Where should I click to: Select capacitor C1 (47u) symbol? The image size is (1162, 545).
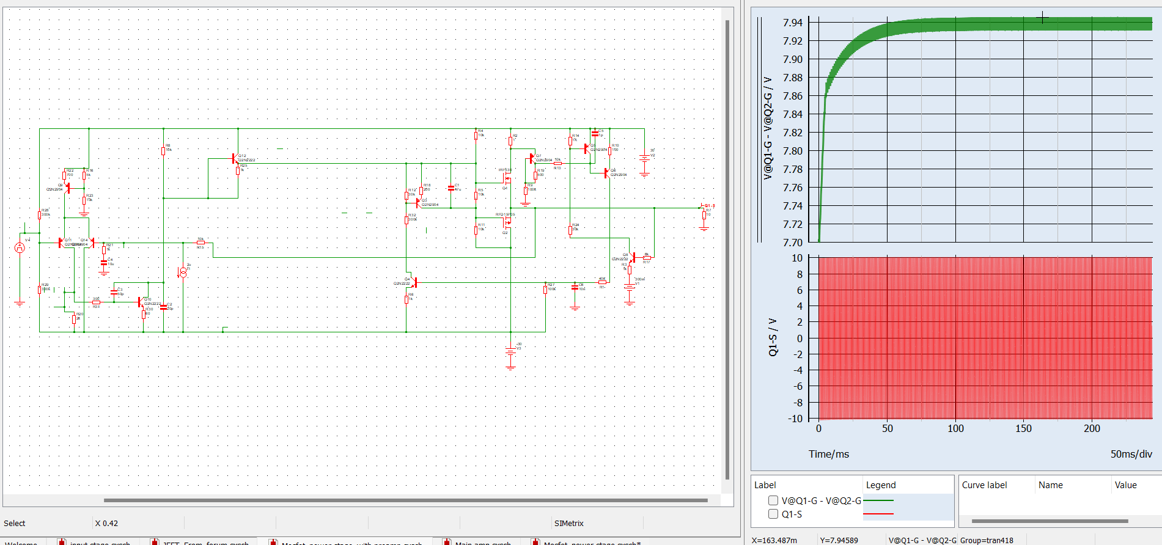[x=451, y=188]
